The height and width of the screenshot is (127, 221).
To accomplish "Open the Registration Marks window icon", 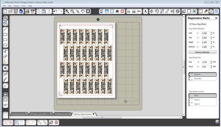I will click(211, 11).
